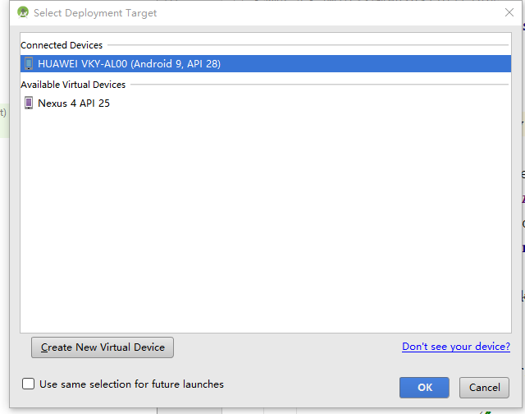Confirm deployment with the OK button
525x414 pixels.
tap(424, 388)
